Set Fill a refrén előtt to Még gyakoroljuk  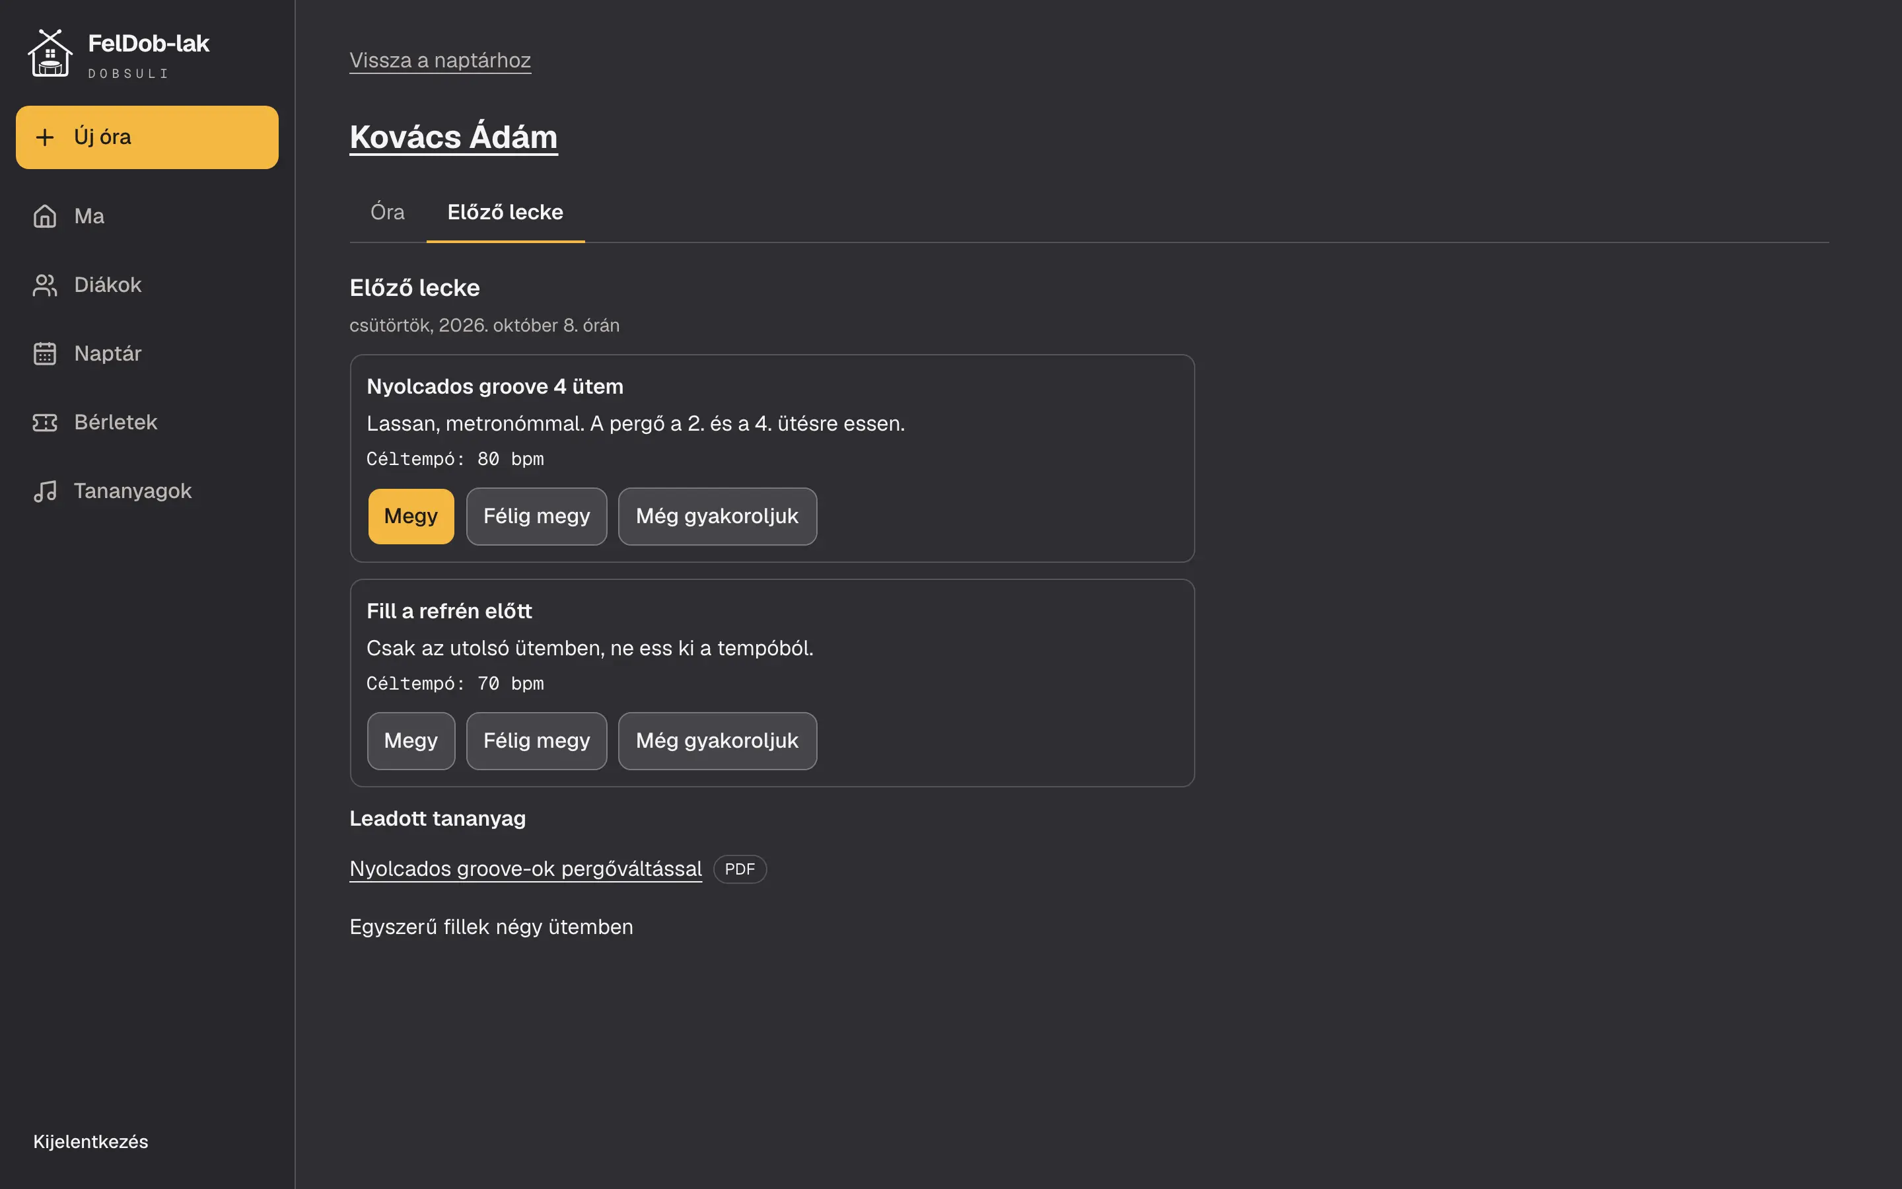coord(718,740)
